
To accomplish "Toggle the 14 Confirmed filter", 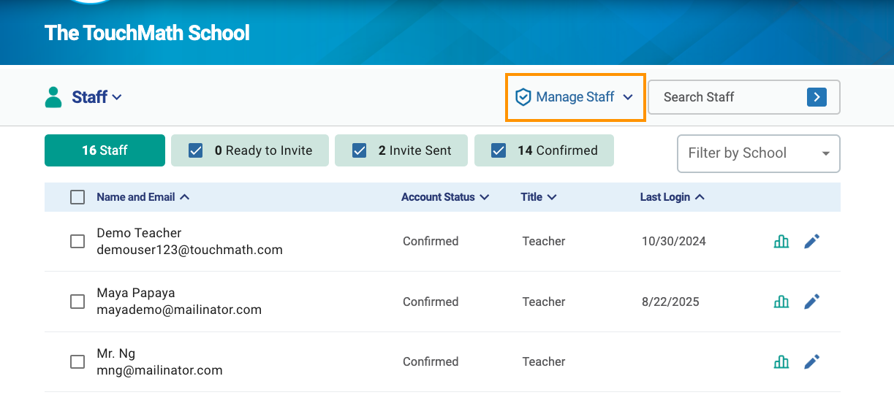I will pyautogui.click(x=544, y=150).
